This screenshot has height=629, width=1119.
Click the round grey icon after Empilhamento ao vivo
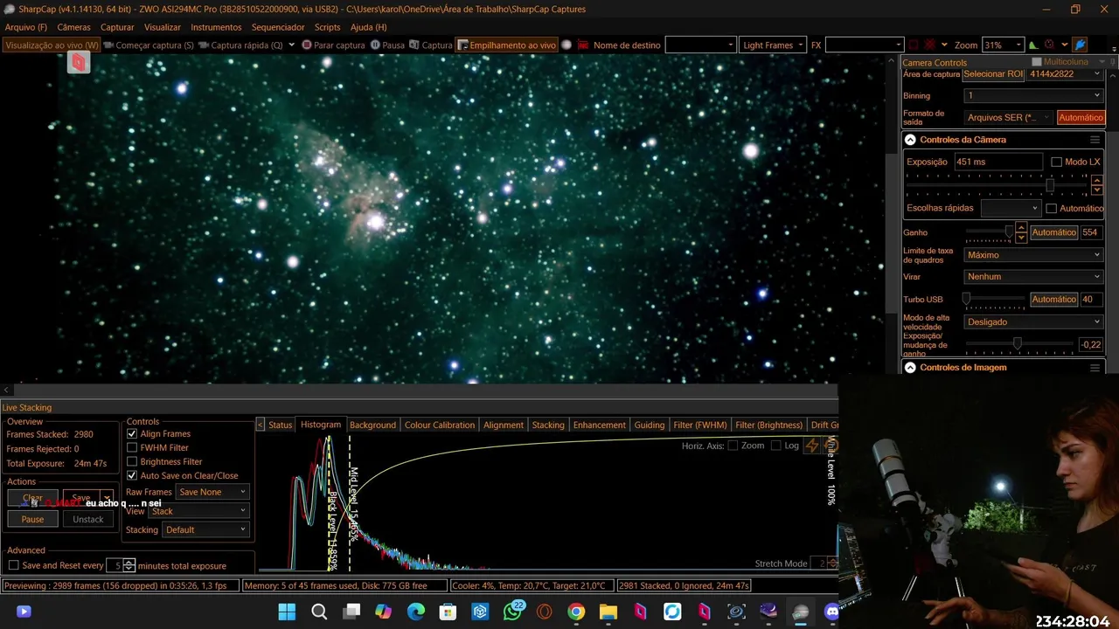[566, 45]
